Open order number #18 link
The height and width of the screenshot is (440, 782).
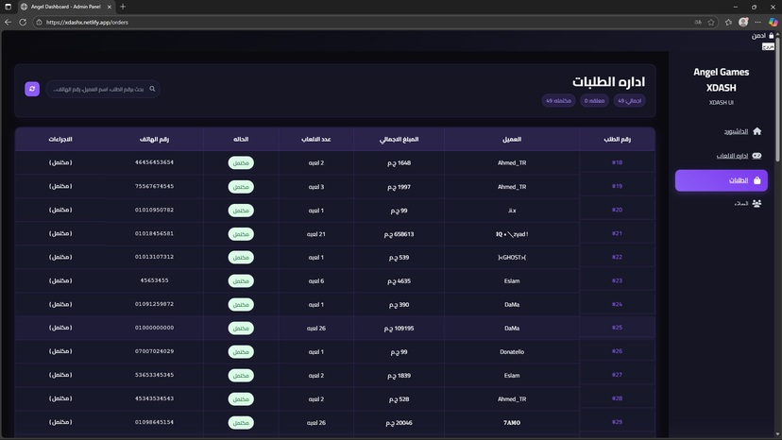[617, 162]
